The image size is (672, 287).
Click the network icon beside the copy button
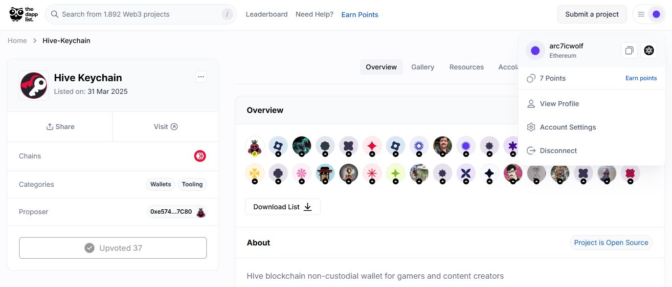pyautogui.click(x=649, y=50)
